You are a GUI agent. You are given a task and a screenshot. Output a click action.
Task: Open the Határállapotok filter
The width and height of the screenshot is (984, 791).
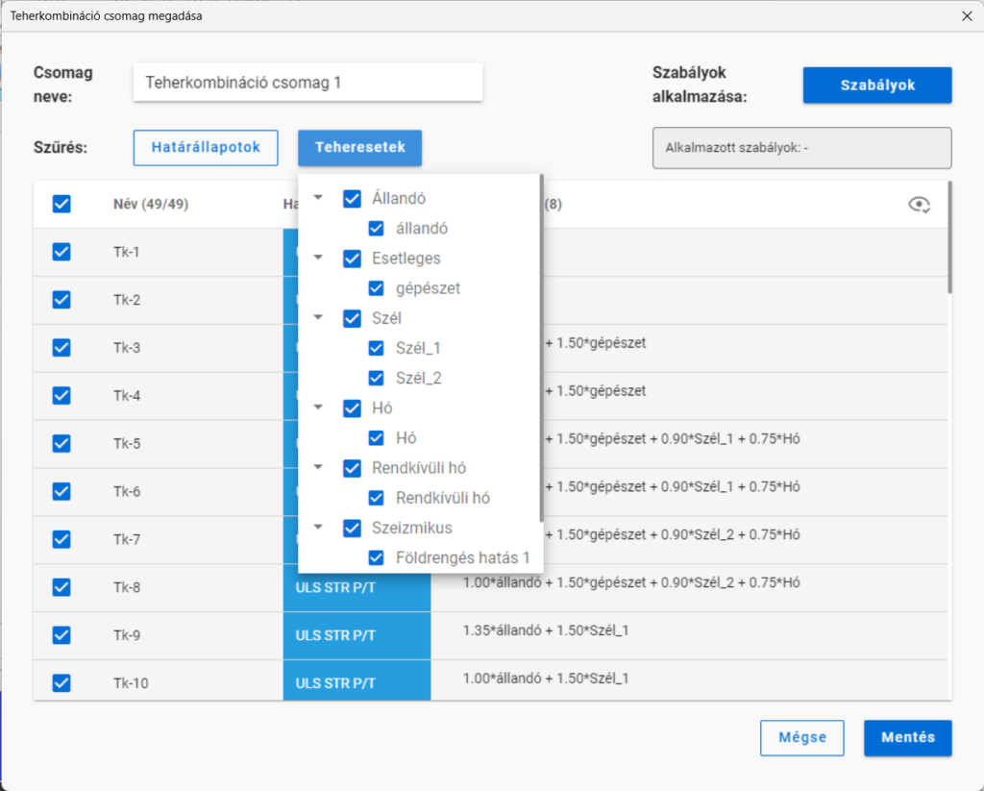pyautogui.click(x=206, y=147)
